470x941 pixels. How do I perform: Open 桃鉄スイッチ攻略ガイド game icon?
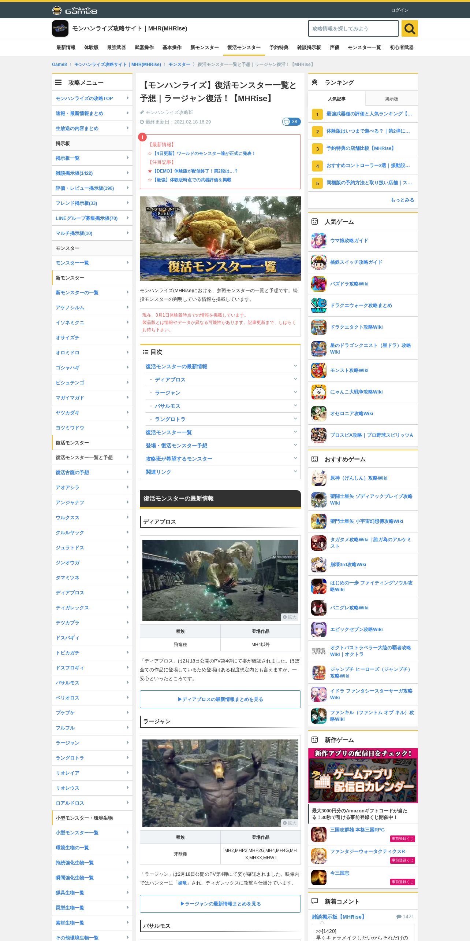(x=318, y=262)
